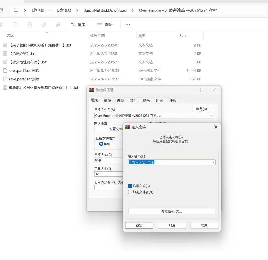Screen dimensions: 268x260
Task: Select the file name 【永久地址发布页】.txt
Action: pos(27,62)
